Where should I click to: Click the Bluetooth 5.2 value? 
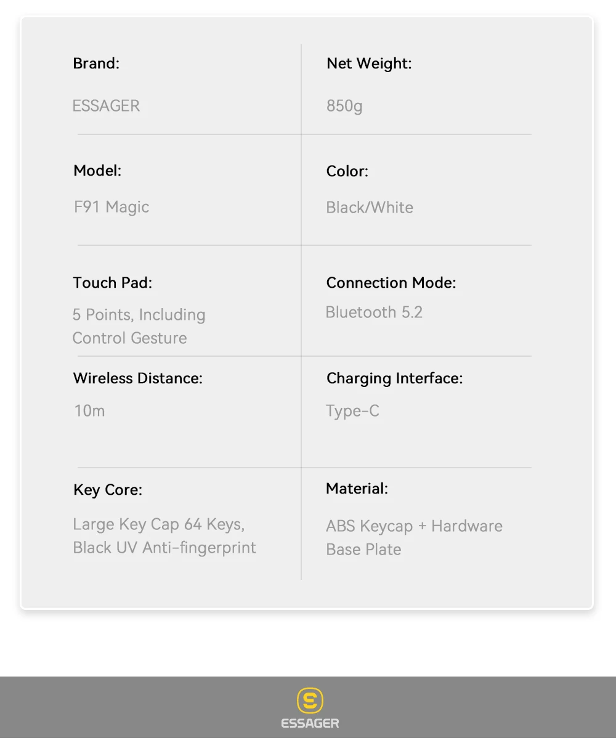374,312
